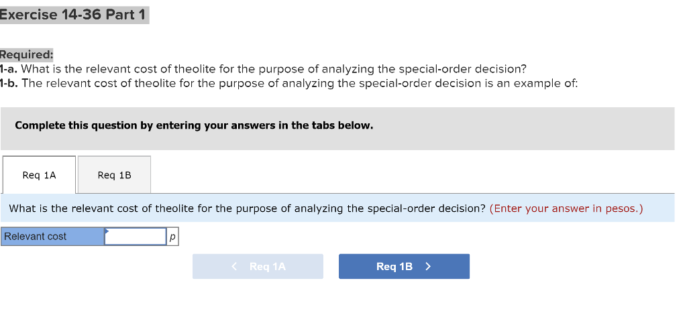Image resolution: width=687 pixels, height=311 pixels.
Task: Click the 'Exercise 14-36 Part 1' heading
Action: click(x=73, y=14)
